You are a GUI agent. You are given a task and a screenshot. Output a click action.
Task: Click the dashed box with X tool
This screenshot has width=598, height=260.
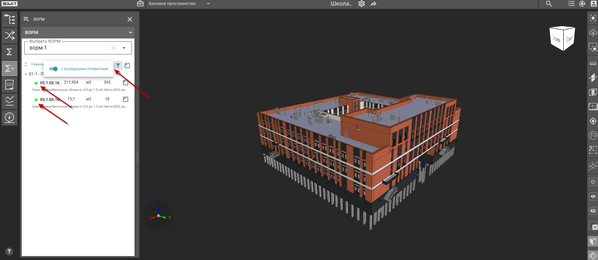(x=593, y=226)
